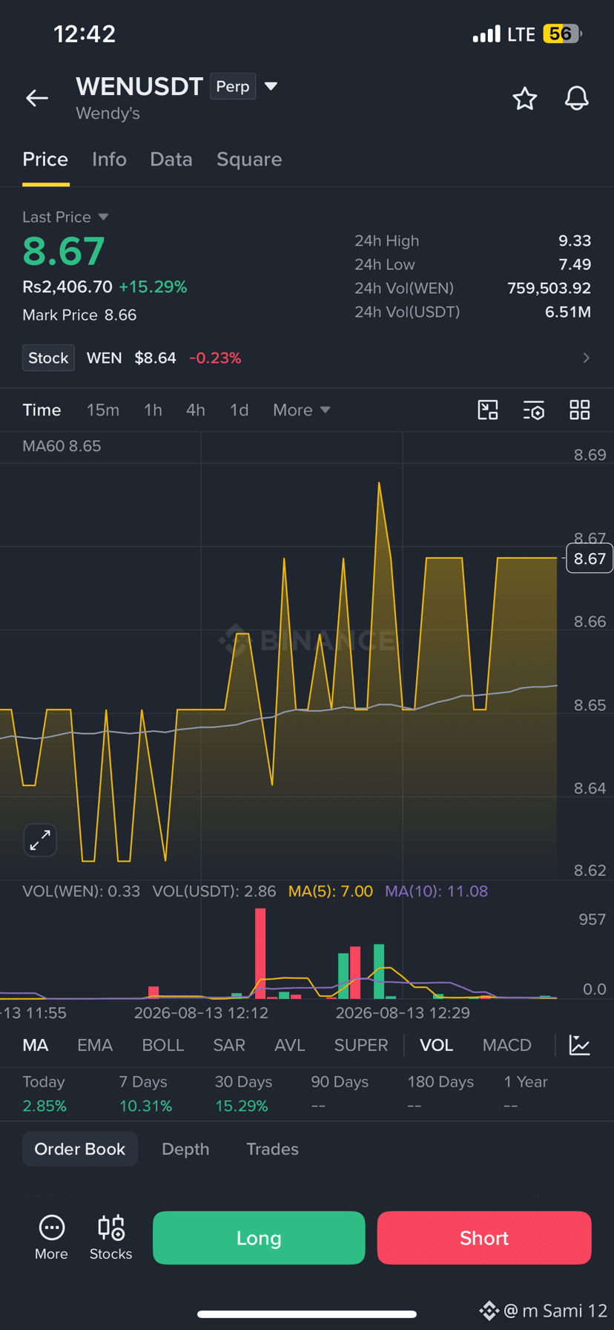The image size is (614, 1330).
Task: Enable the BOLL indicator
Action: tap(163, 1045)
